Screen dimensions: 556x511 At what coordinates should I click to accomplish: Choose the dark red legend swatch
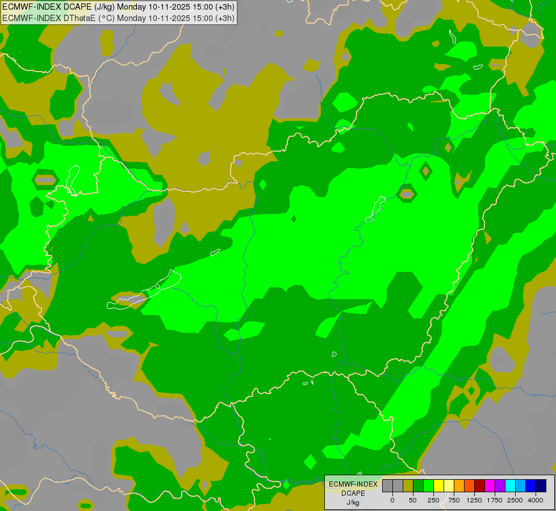[x=480, y=485]
